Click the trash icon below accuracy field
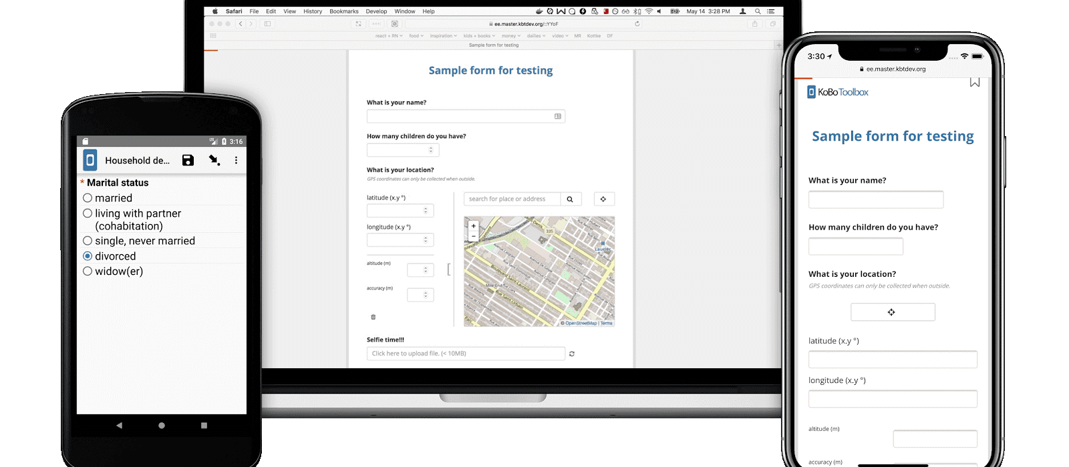 (373, 317)
